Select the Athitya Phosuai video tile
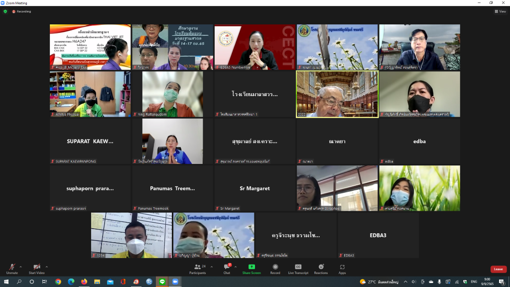Screen dimensions: 510x287 pos(90,94)
